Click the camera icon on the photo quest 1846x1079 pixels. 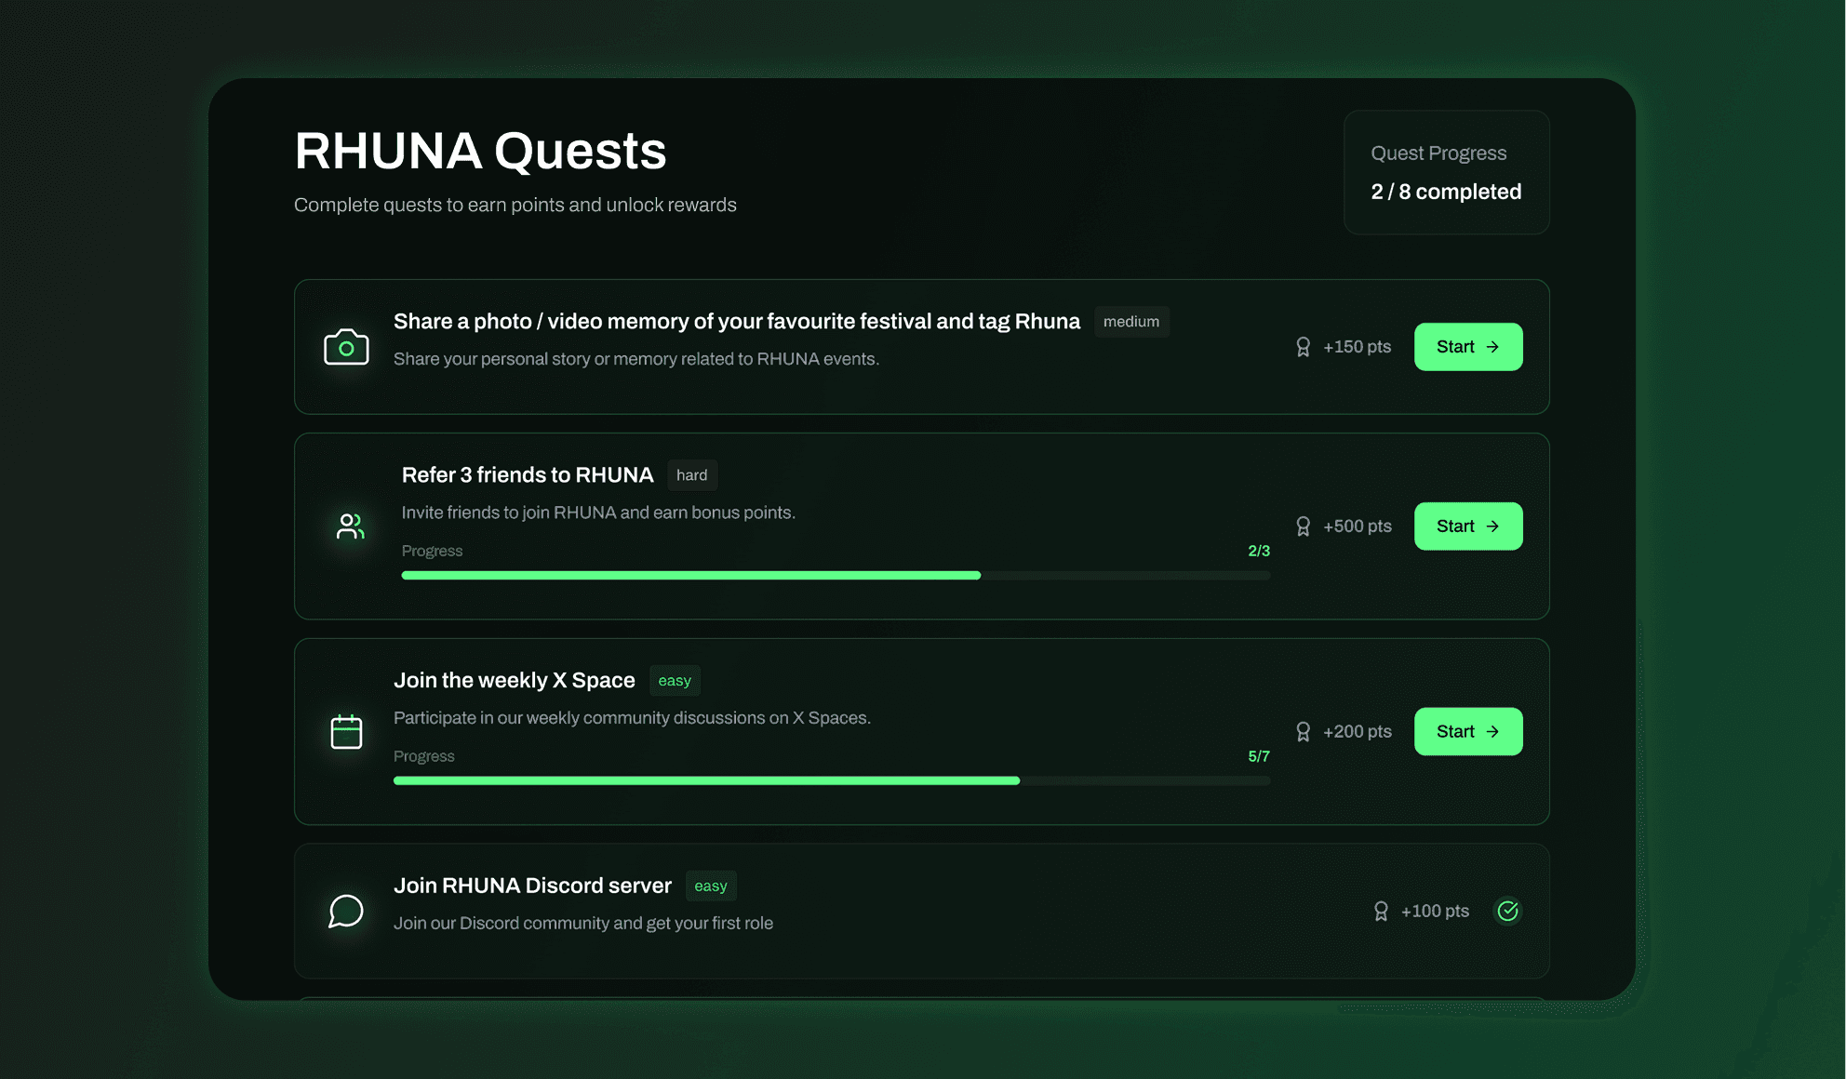346,347
